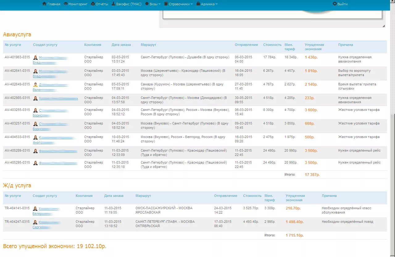Click missed savings value 1 436р.
This screenshot has width=395, height=257.
(311, 57)
